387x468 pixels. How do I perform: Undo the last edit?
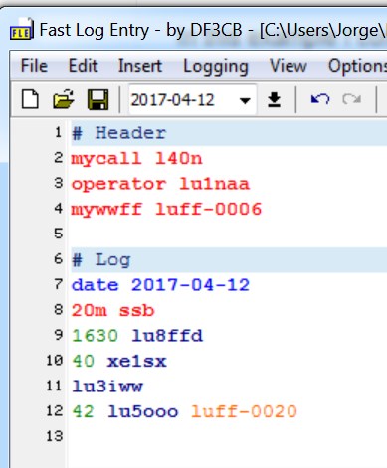coord(320,99)
